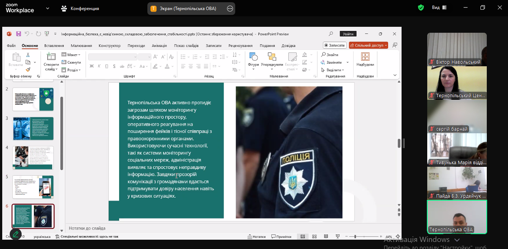
Task: Select slide 4 thumbnail
Action: (33, 157)
